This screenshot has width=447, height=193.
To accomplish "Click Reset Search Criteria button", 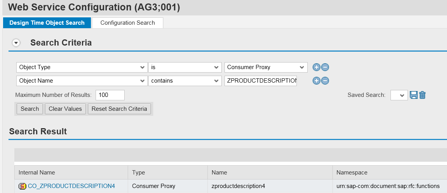I will point(119,109).
